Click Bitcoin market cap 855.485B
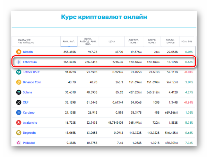Image resolution: width=208 pixels, height=157 pixels. point(70,52)
